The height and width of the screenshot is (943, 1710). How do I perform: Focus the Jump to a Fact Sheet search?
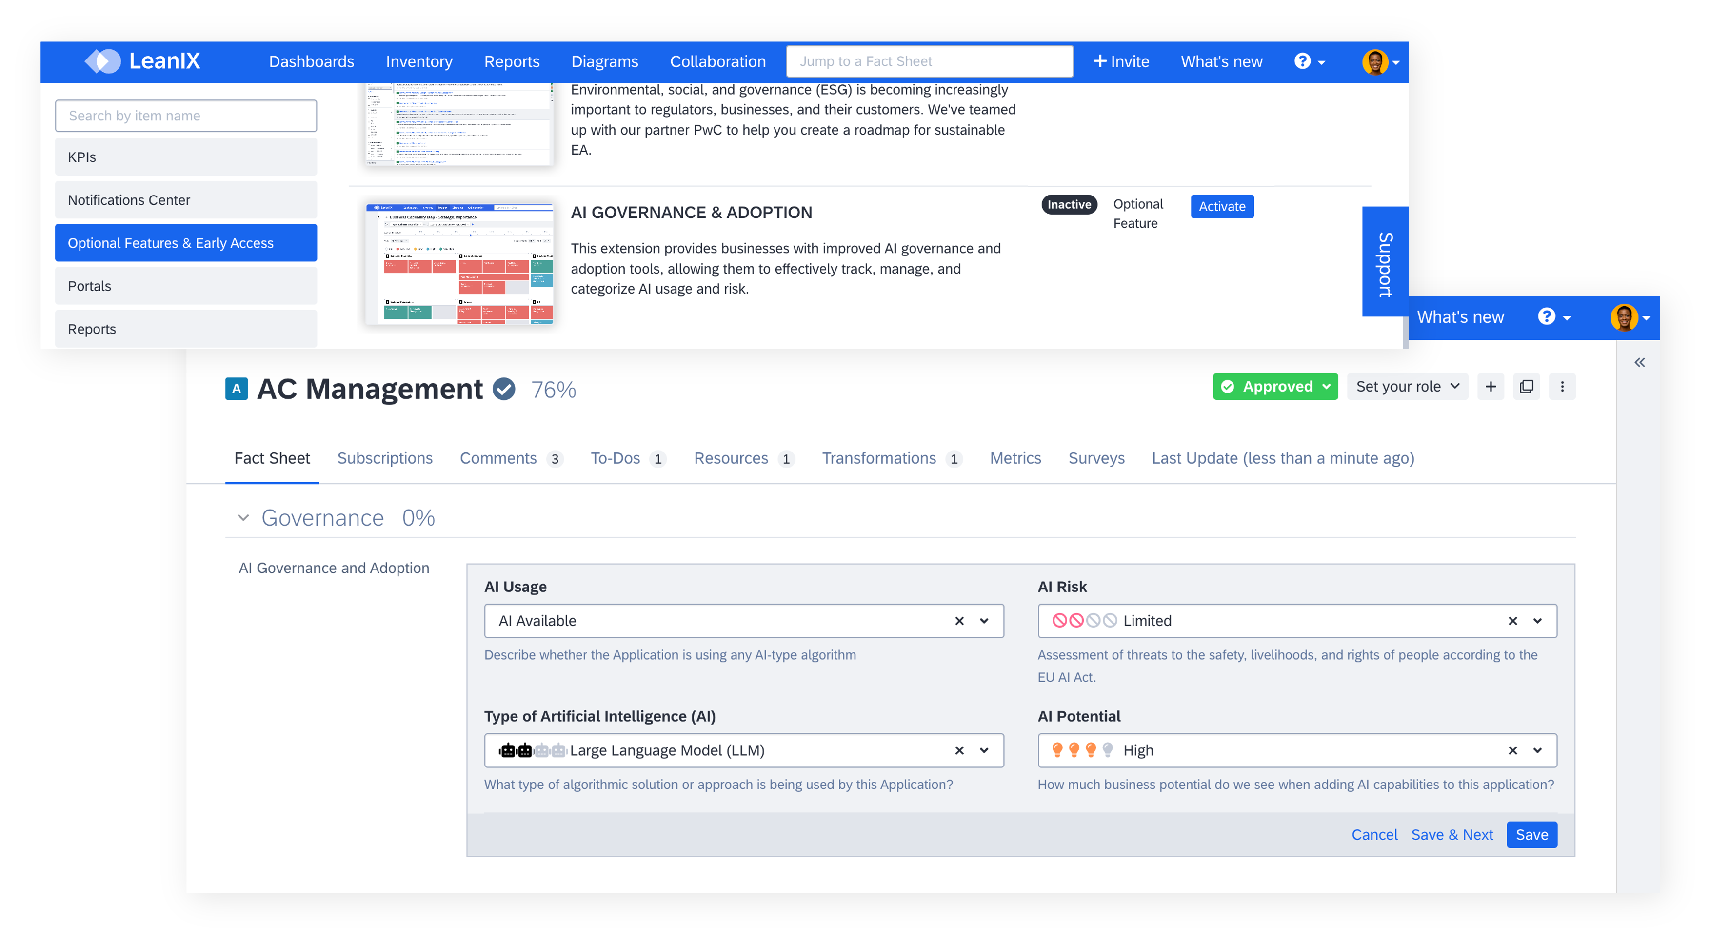(x=929, y=61)
